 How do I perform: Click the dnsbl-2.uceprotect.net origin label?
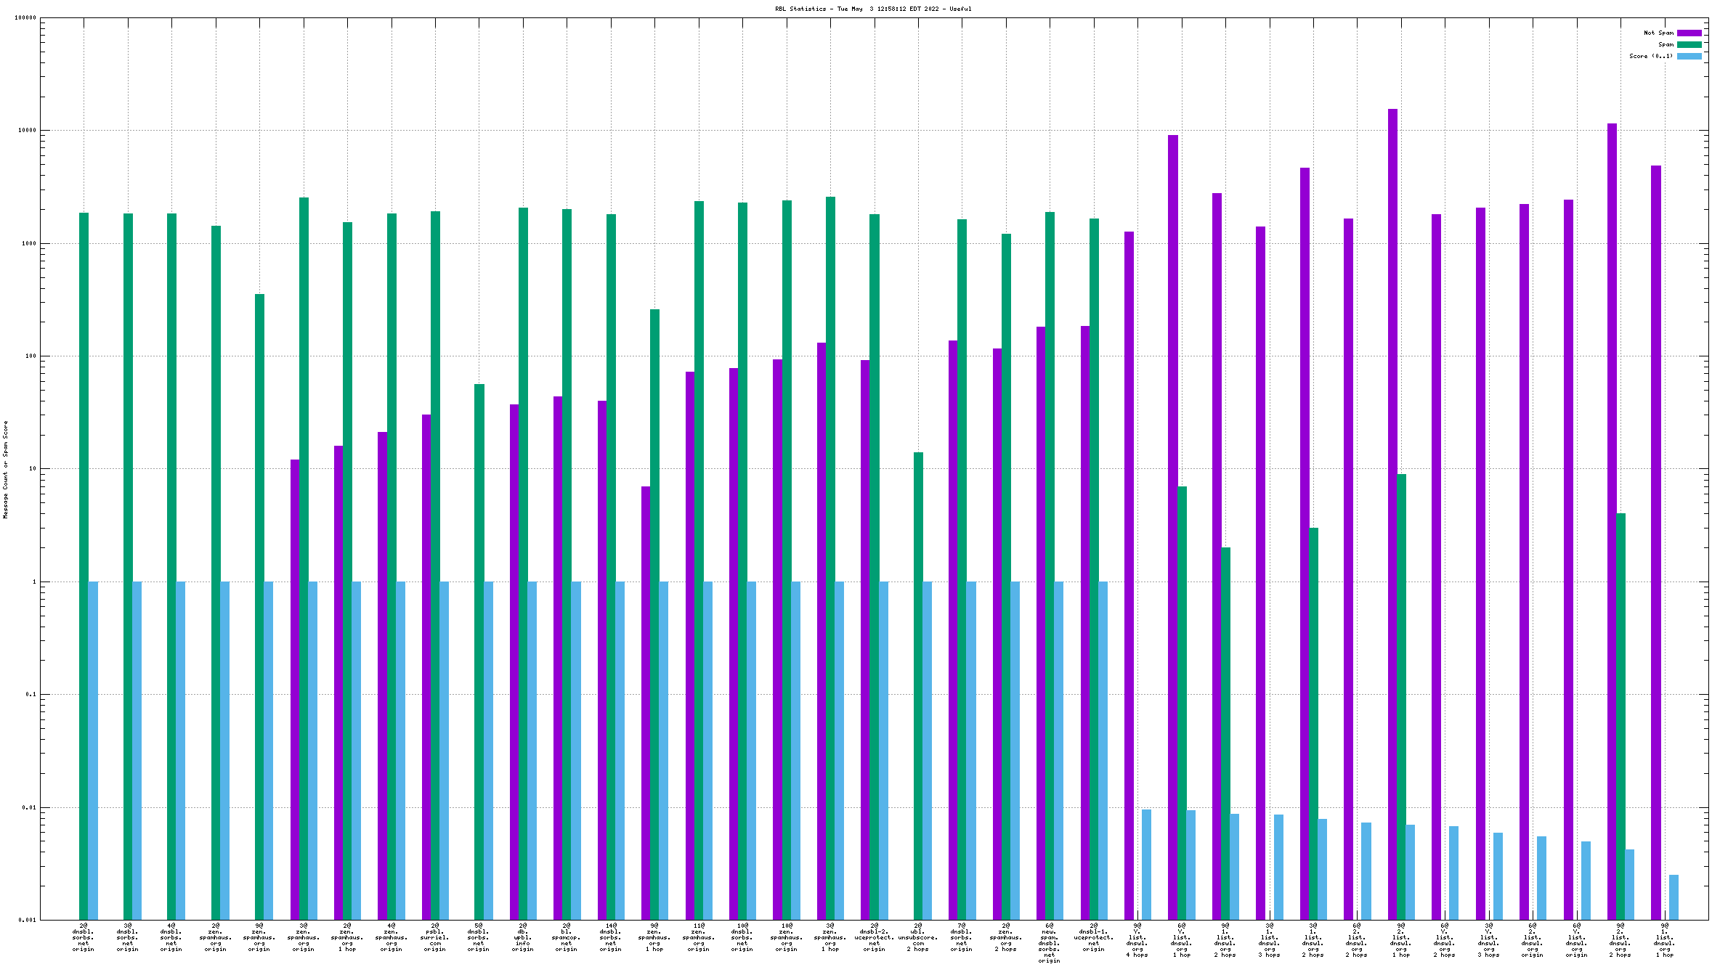[874, 937]
